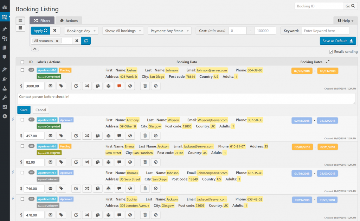Check the select-all checkbox in table header
This screenshot has height=221, width=360.
(x=22, y=62)
